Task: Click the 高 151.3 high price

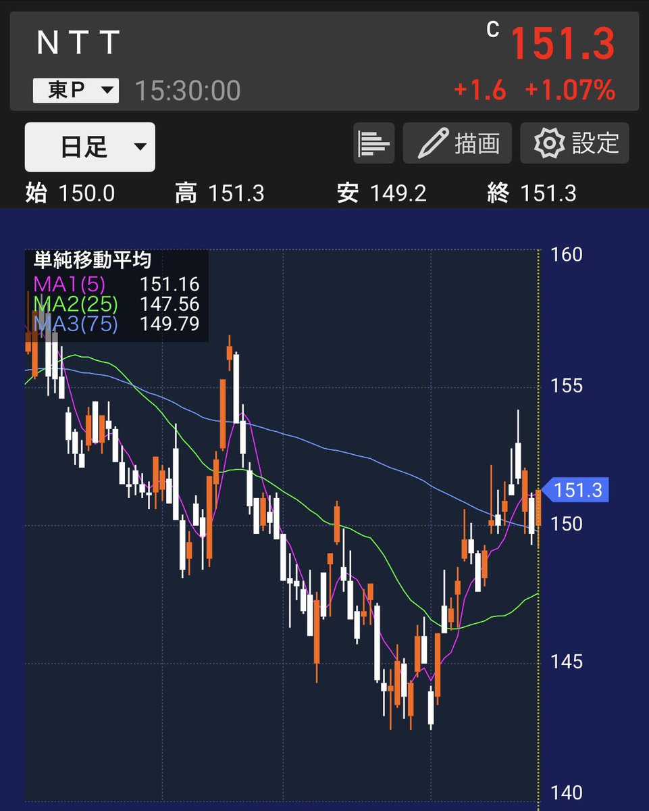Action: pyautogui.click(x=220, y=194)
